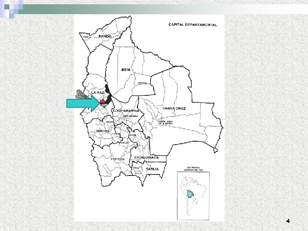The height and width of the screenshot is (231, 308).
Task: Click the large bold "COCHABAMBA" department label
Action: pos(126,111)
